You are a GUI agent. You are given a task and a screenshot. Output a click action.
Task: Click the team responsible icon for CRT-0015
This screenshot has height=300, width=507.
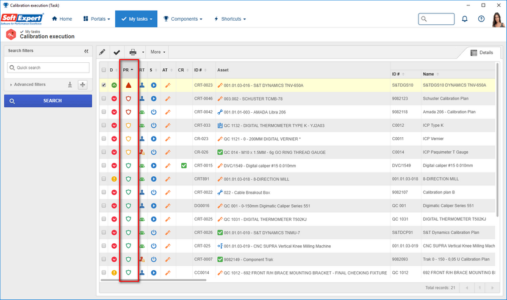click(142, 165)
